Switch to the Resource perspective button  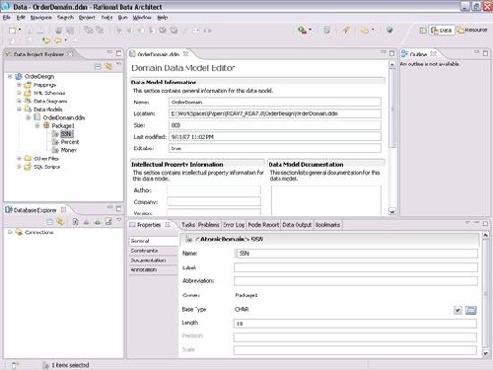point(472,31)
